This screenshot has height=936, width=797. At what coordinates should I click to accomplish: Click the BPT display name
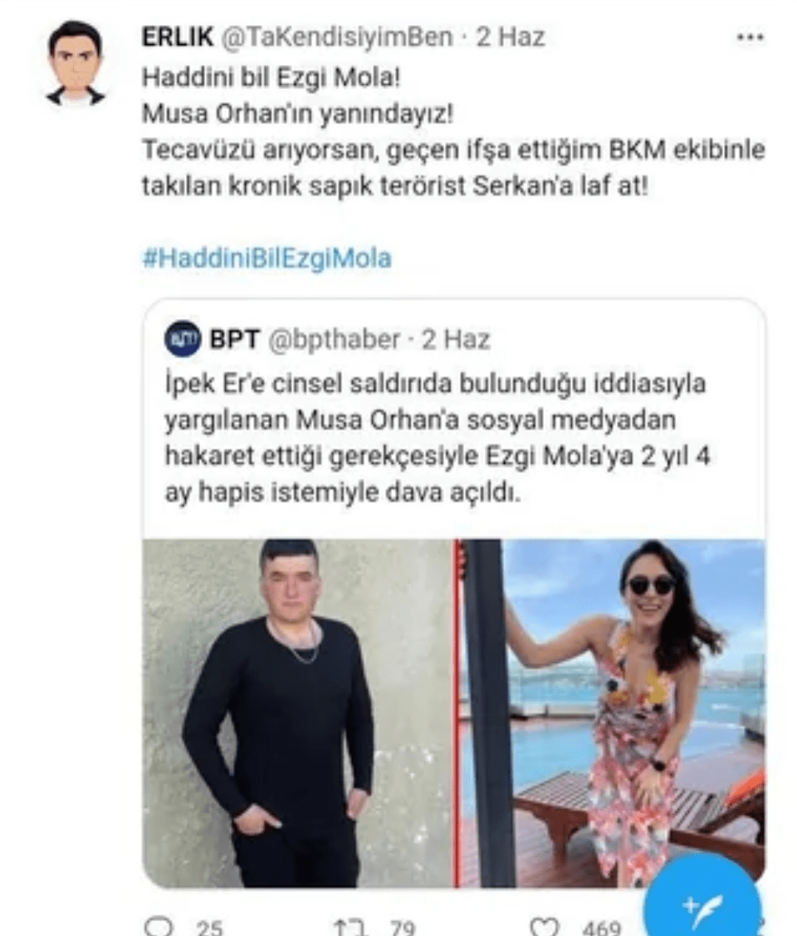click(x=234, y=340)
